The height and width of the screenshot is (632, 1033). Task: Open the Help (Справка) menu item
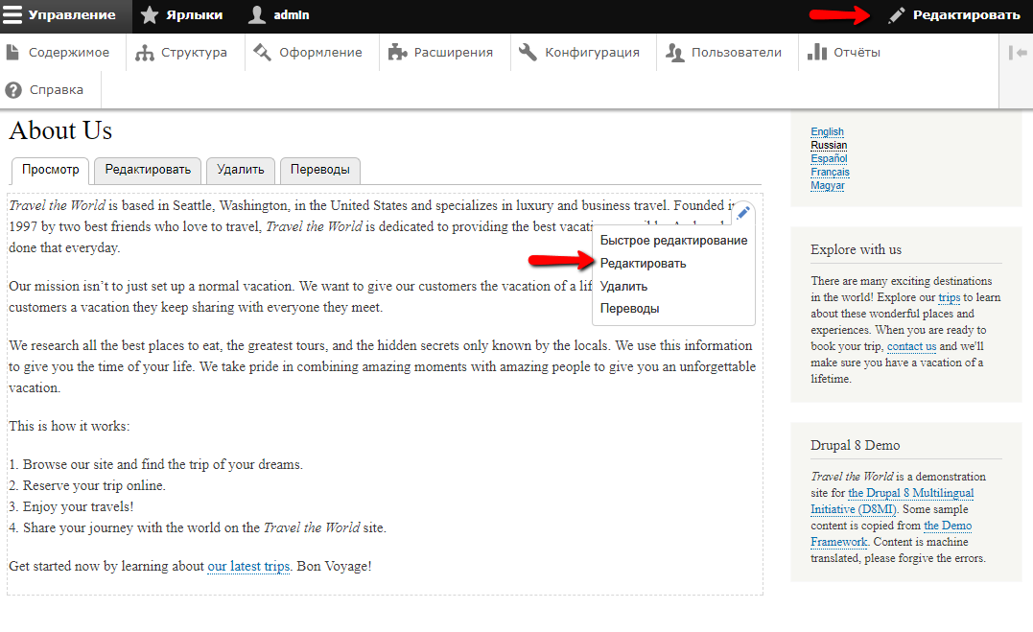45,90
